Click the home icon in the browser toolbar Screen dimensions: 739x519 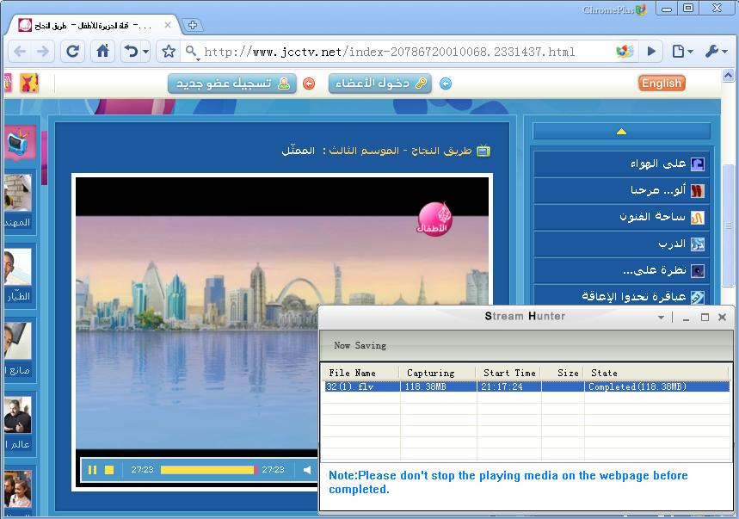point(101,52)
